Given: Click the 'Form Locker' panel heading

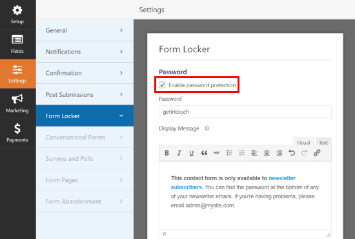Looking at the screenshot, I should click(185, 49).
